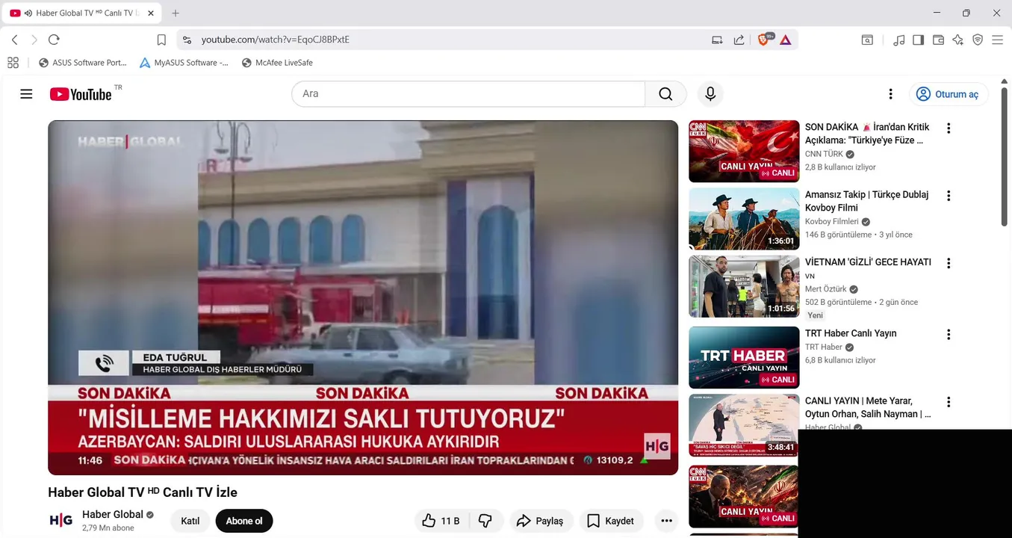1012x538 pixels.
Task: Open Leo AI sparkle icon
Action: (x=958, y=40)
